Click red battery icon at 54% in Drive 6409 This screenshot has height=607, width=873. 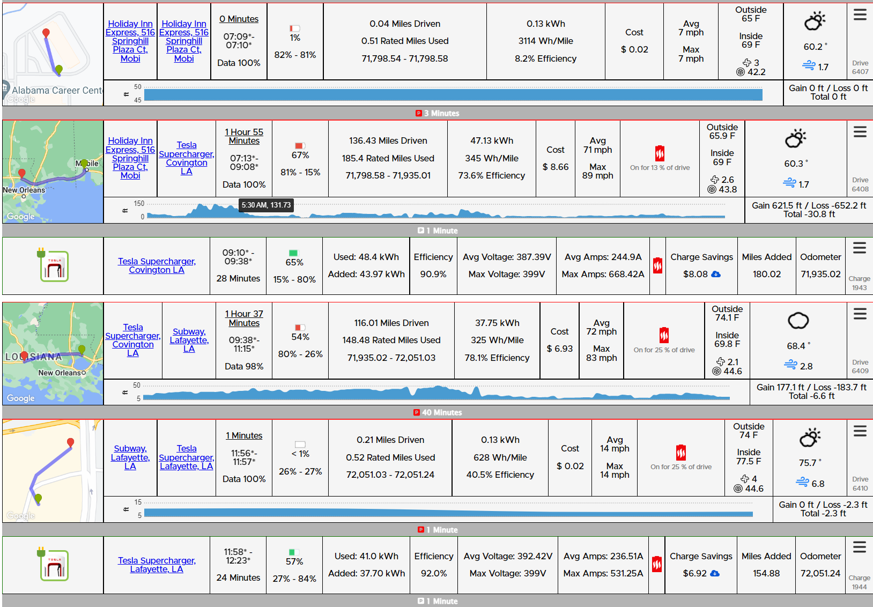tap(300, 328)
